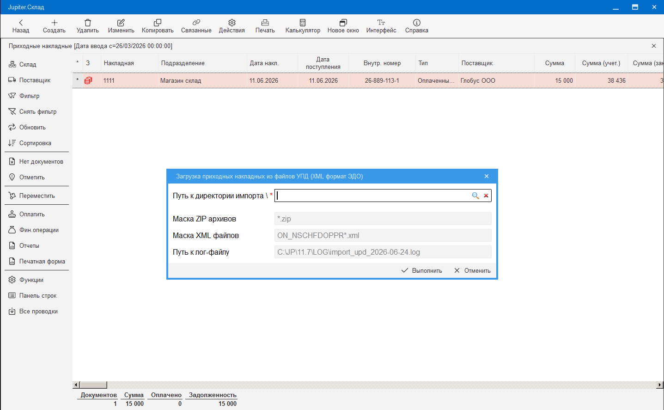Go back with the Назад toolbar button
664x410 pixels.
pyautogui.click(x=21, y=26)
